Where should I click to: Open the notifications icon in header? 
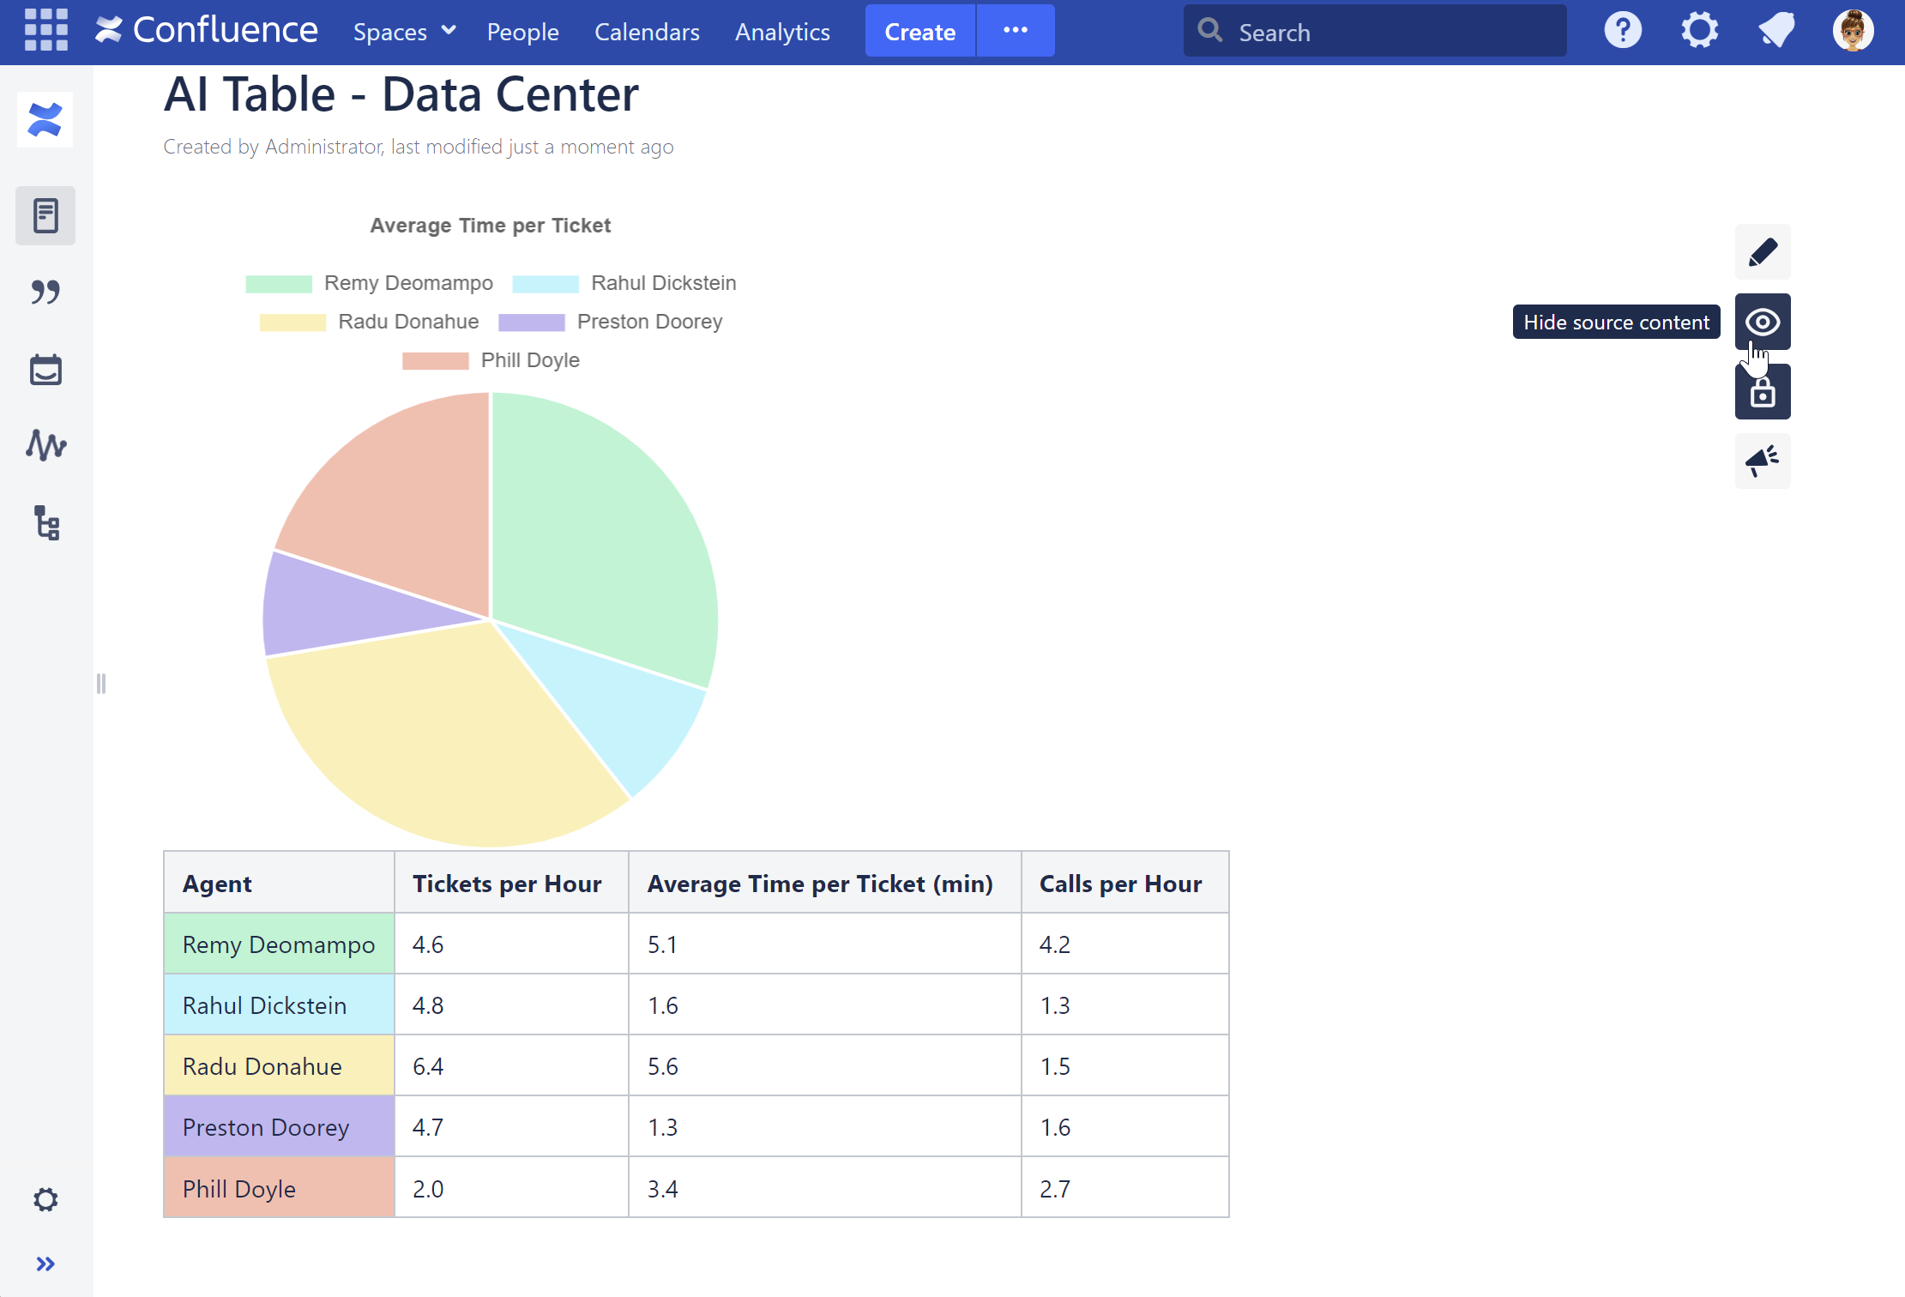[1775, 31]
